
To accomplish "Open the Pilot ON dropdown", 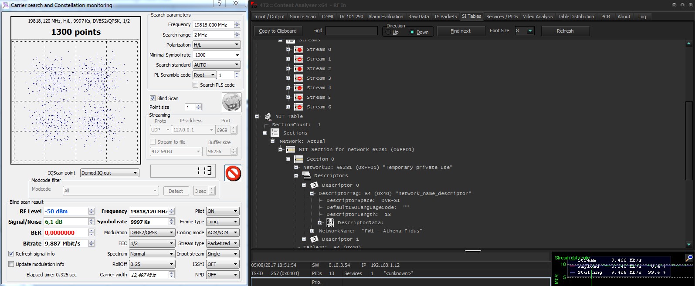I will (223, 211).
